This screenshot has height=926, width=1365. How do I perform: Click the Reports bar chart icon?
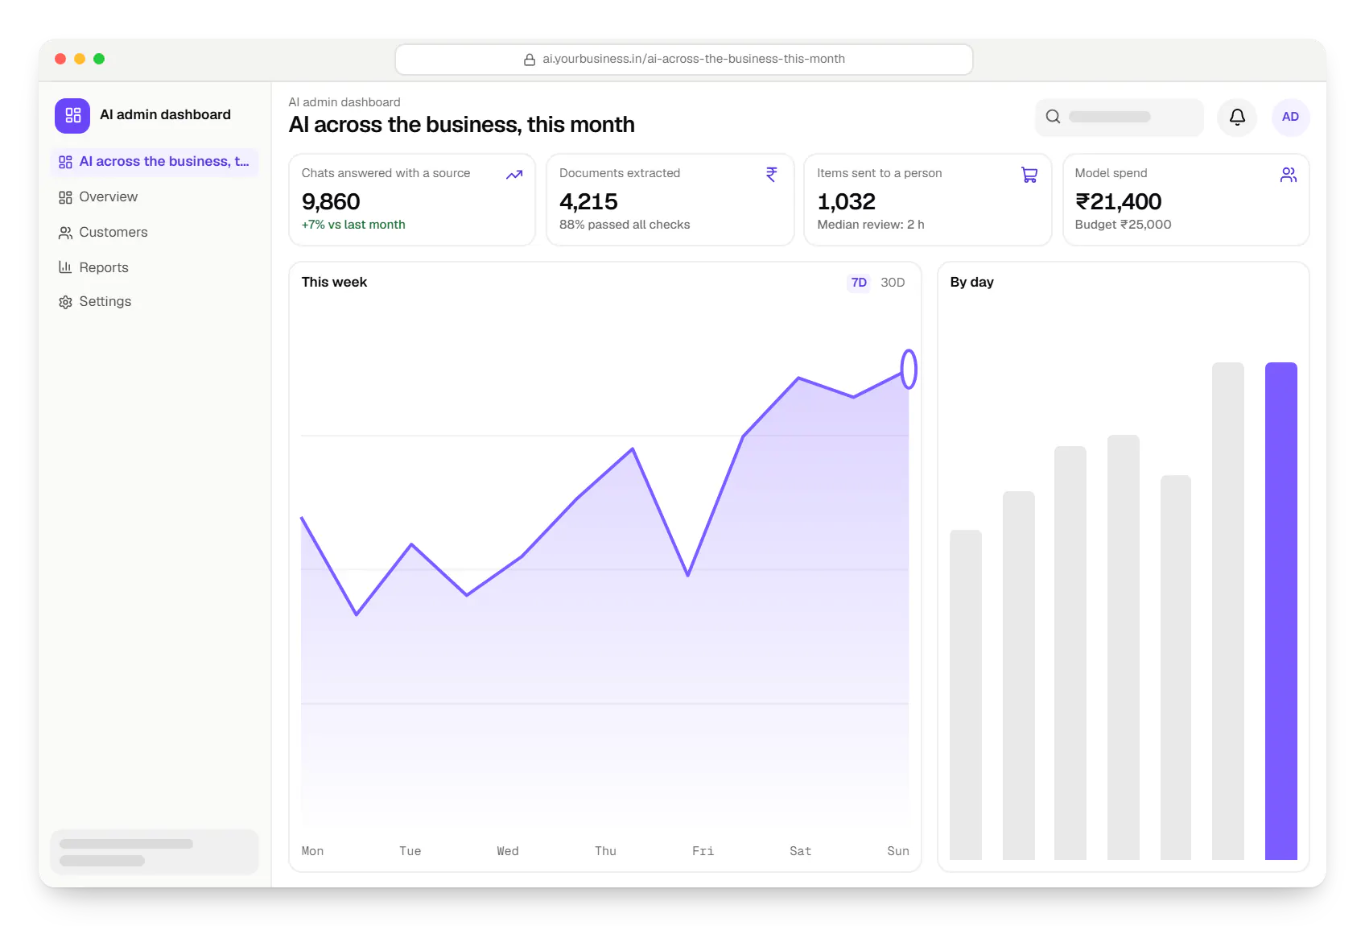65,267
